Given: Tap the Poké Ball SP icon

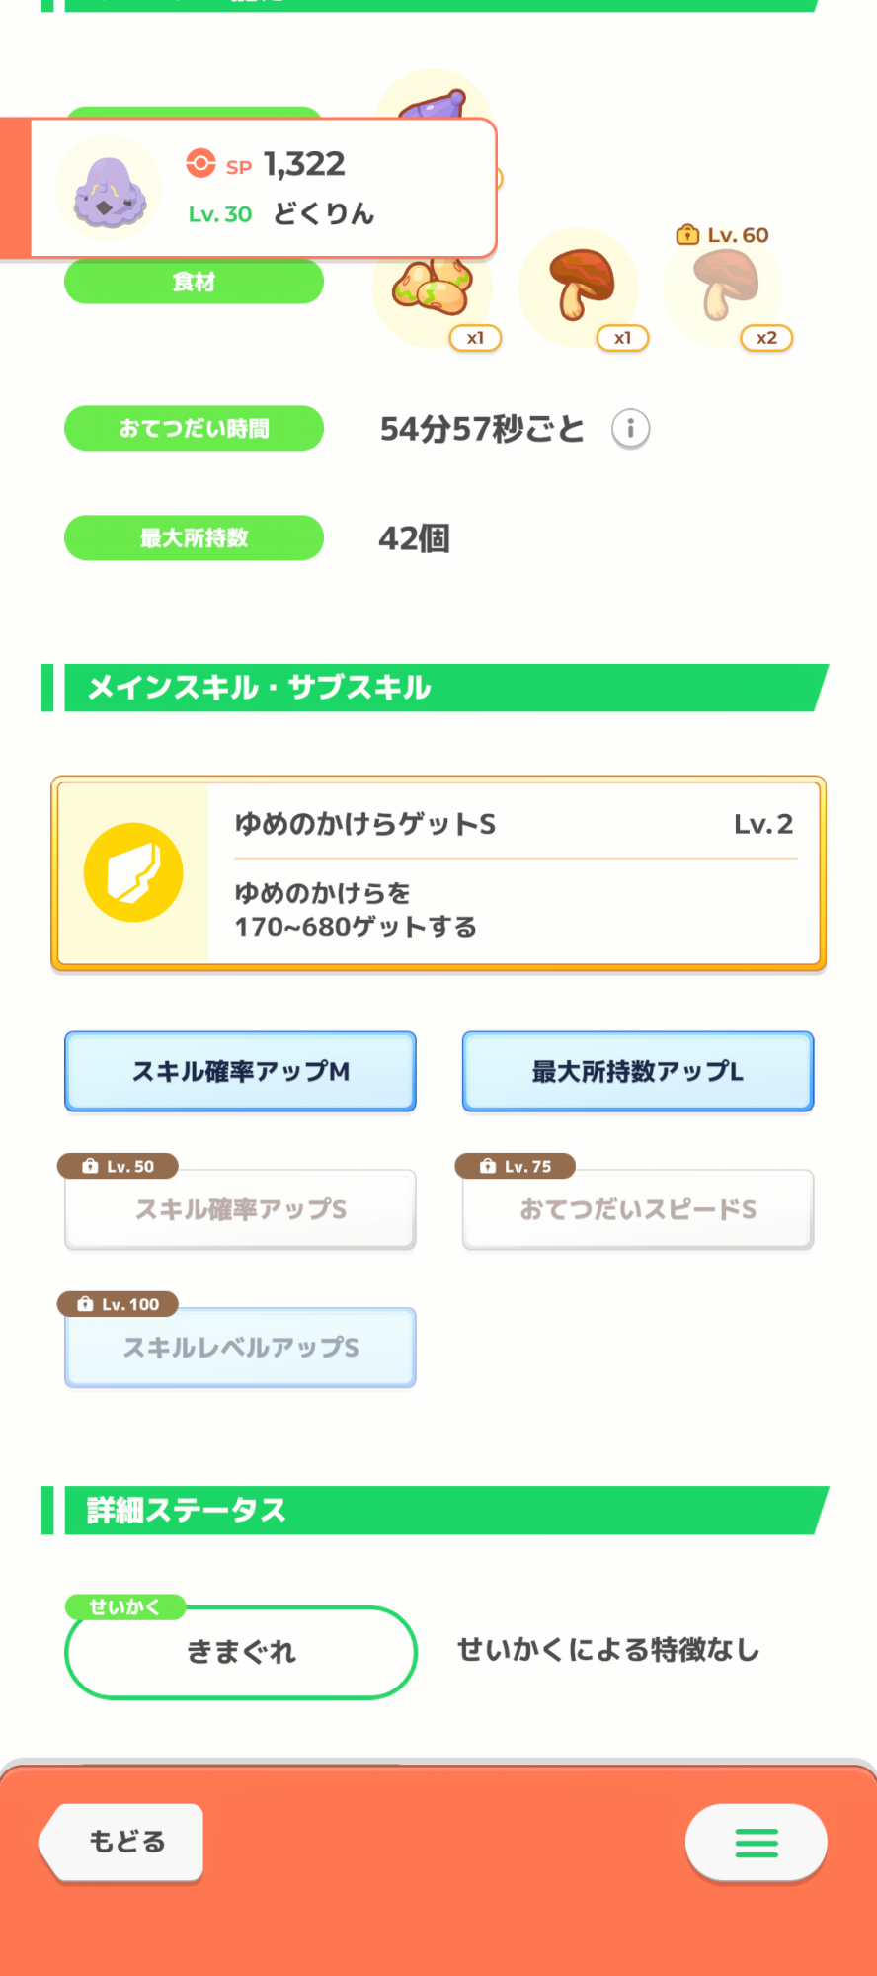Looking at the screenshot, I should pos(200,163).
